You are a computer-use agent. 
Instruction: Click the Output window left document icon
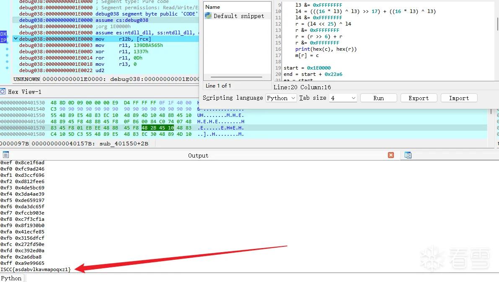pos(6,155)
